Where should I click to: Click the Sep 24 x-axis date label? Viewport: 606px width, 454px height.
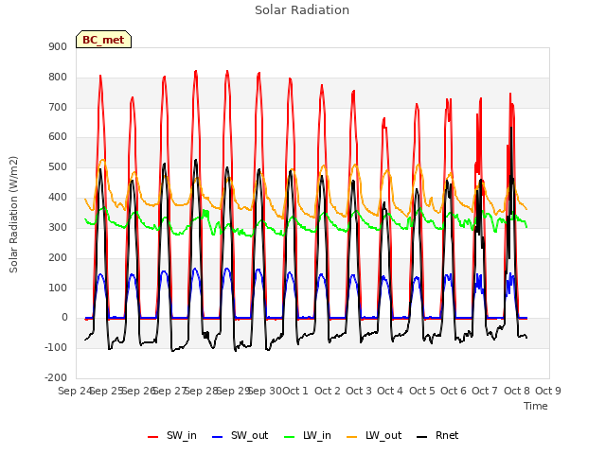pyautogui.click(x=75, y=391)
